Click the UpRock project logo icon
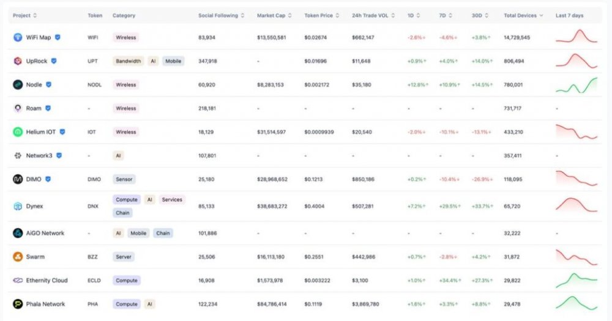This screenshot has height=321, width=612. pyautogui.click(x=18, y=61)
